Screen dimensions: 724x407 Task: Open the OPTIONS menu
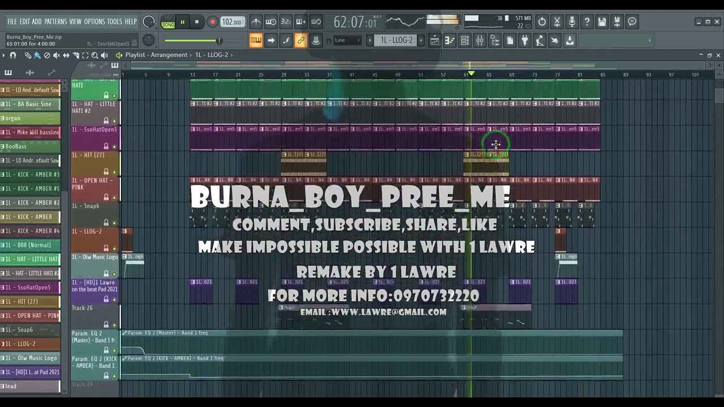coord(94,21)
